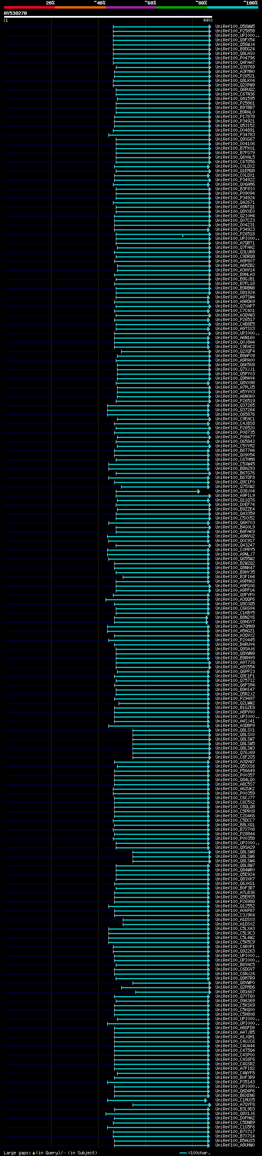This screenshot has height=1156, width=262.
Task: Open hit UniRef100_A3FMH0
Action: pos(235,72)
